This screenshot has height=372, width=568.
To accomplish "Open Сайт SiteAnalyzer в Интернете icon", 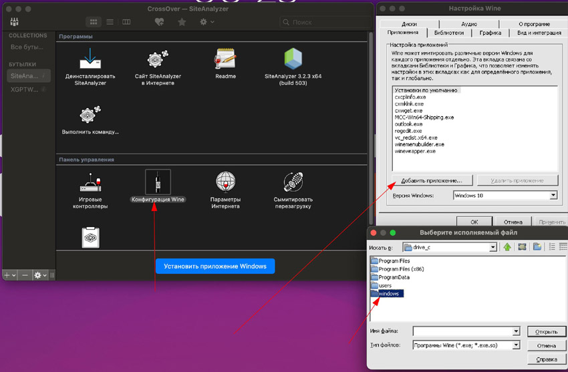I will click(158, 59).
